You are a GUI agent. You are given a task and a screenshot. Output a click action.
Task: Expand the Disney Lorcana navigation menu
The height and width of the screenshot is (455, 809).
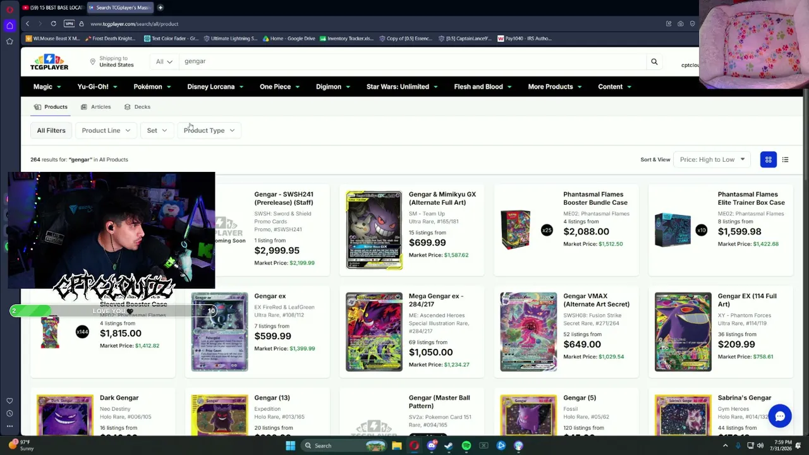click(216, 87)
